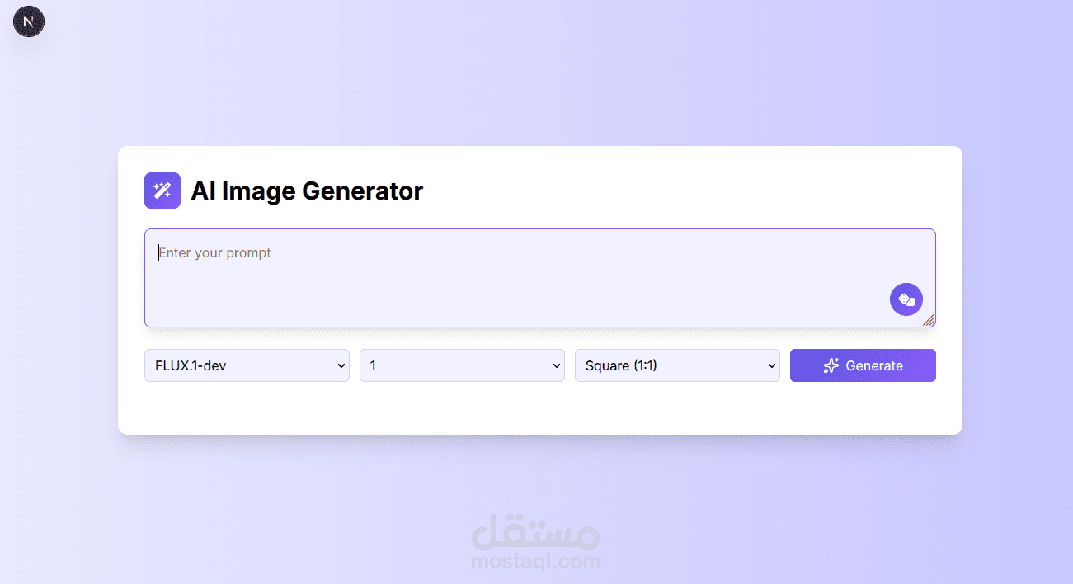This screenshot has height=584, width=1073.
Task: Grab the textarea resize handle
Action: [929, 320]
